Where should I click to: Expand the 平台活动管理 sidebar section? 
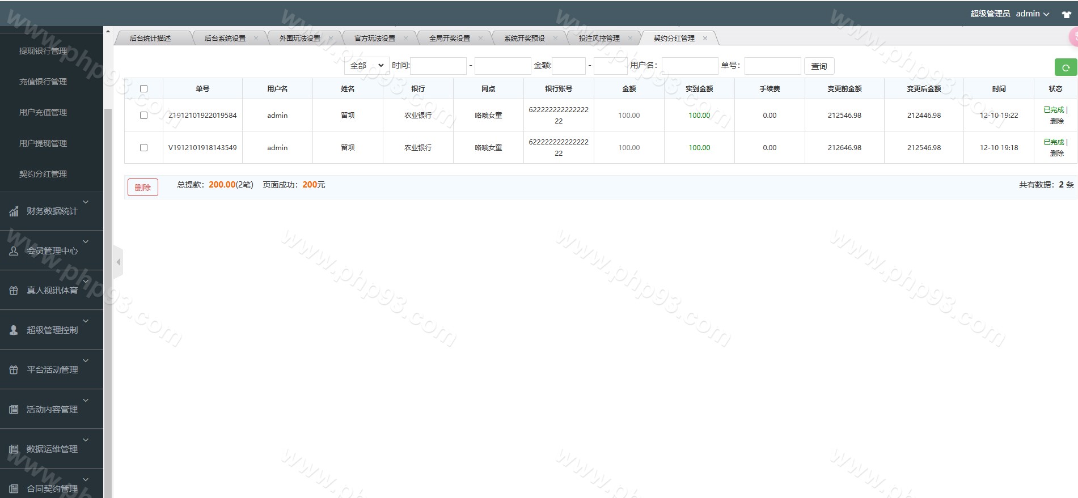click(52, 369)
